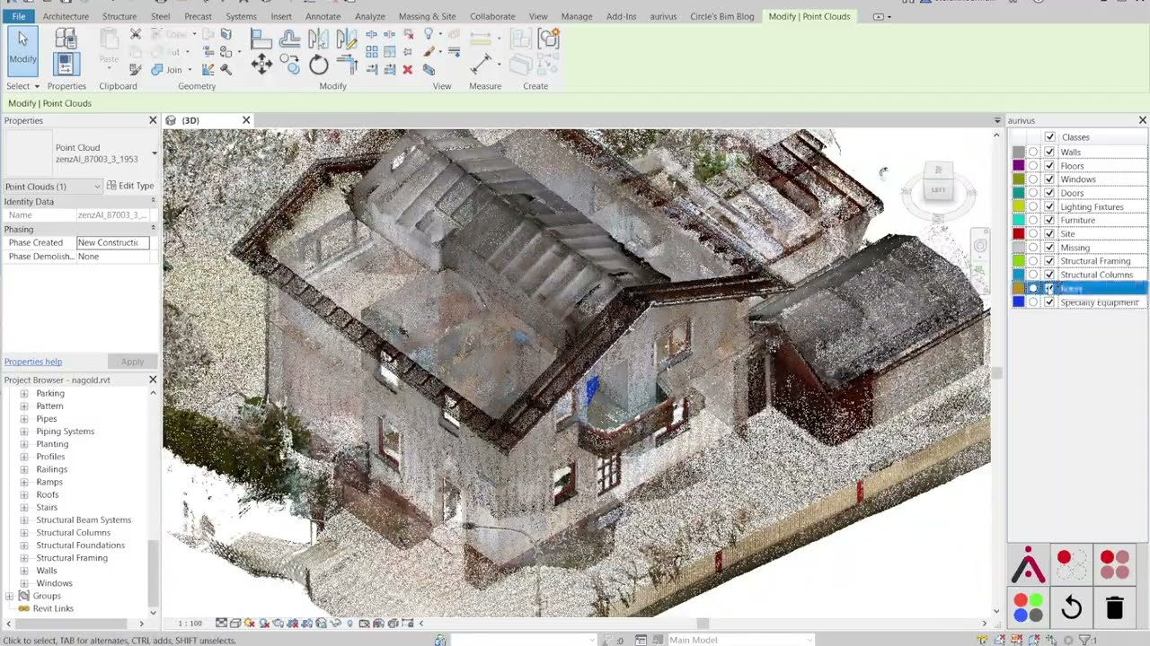Image resolution: width=1150 pixels, height=646 pixels.
Task: Click the purple Floors color swatch
Action: click(x=1018, y=166)
